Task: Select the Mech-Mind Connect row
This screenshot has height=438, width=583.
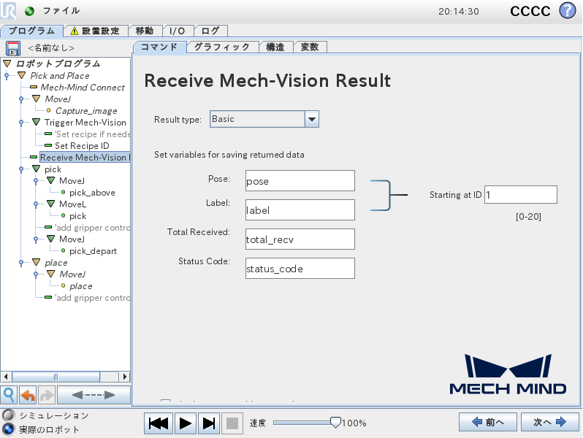Action: pos(83,88)
